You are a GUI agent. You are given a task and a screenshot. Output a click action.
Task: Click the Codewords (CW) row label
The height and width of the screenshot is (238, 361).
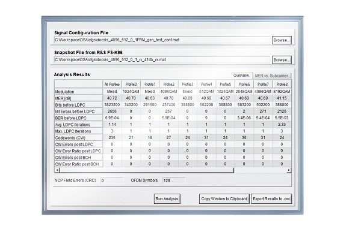click(x=78, y=138)
